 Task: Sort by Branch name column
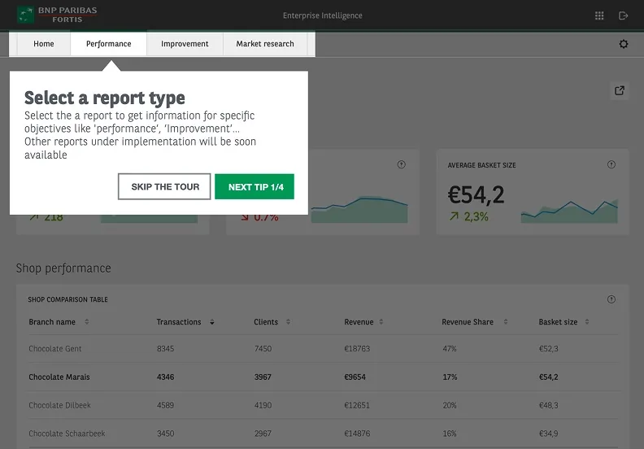87,321
